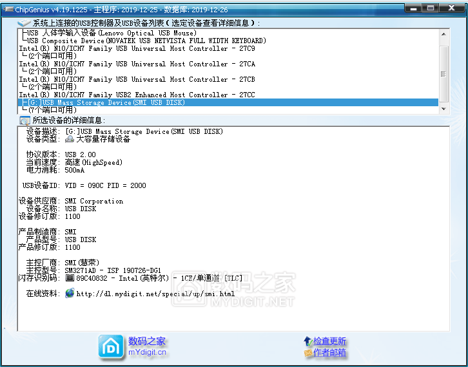This screenshot has width=468, height=367.
Task: Click the 500mA power consumption value
Action: click(x=75, y=170)
